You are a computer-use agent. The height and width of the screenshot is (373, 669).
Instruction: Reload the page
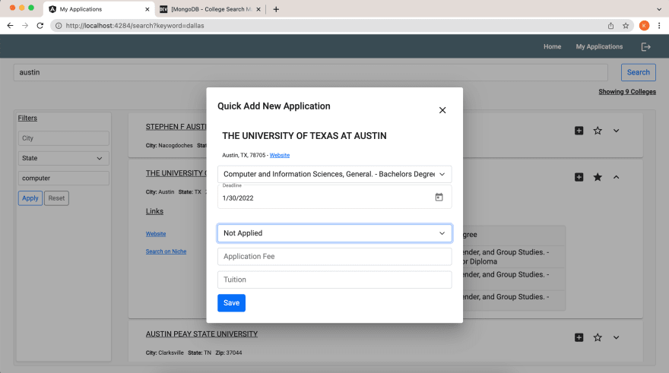click(x=40, y=26)
